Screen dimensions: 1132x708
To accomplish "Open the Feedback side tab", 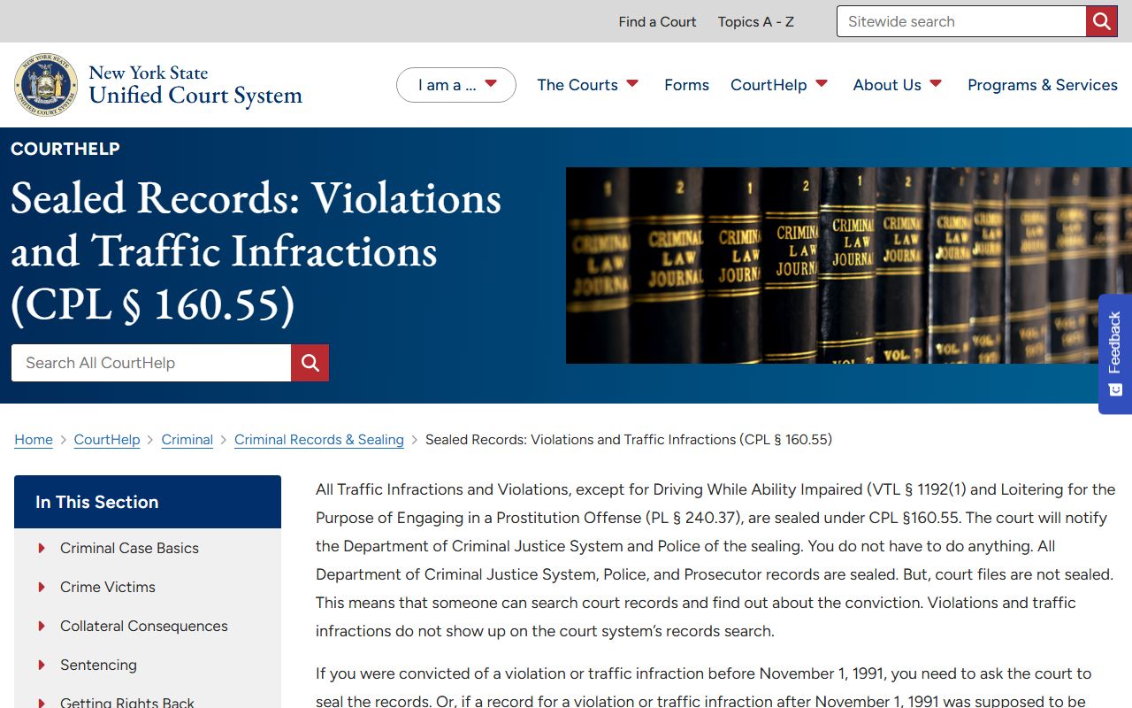I will pyautogui.click(x=1115, y=354).
